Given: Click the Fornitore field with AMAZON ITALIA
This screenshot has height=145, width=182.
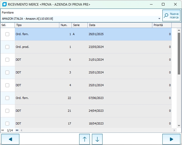Looking at the screenshot, I should [x=79, y=19].
